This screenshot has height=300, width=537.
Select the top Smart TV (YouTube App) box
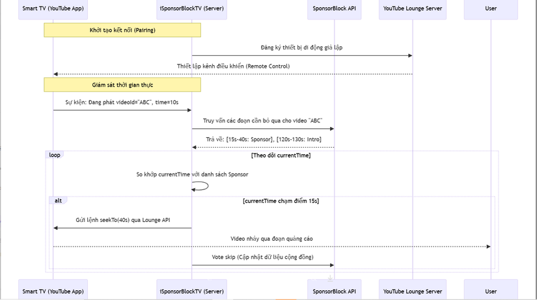[x=53, y=10]
